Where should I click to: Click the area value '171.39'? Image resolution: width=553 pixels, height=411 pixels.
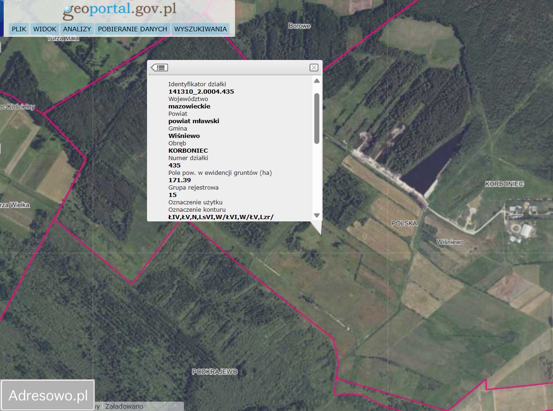pos(180,180)
